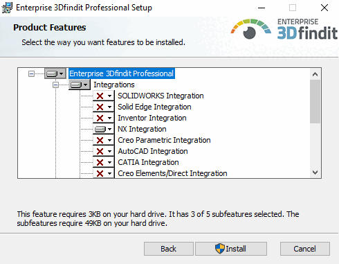
Task: Cancel the setup wizard
Action: [x=305, y=249]
